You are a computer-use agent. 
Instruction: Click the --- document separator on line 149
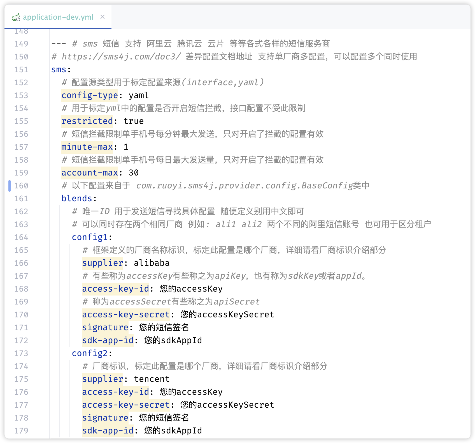[x=59, y=44]
